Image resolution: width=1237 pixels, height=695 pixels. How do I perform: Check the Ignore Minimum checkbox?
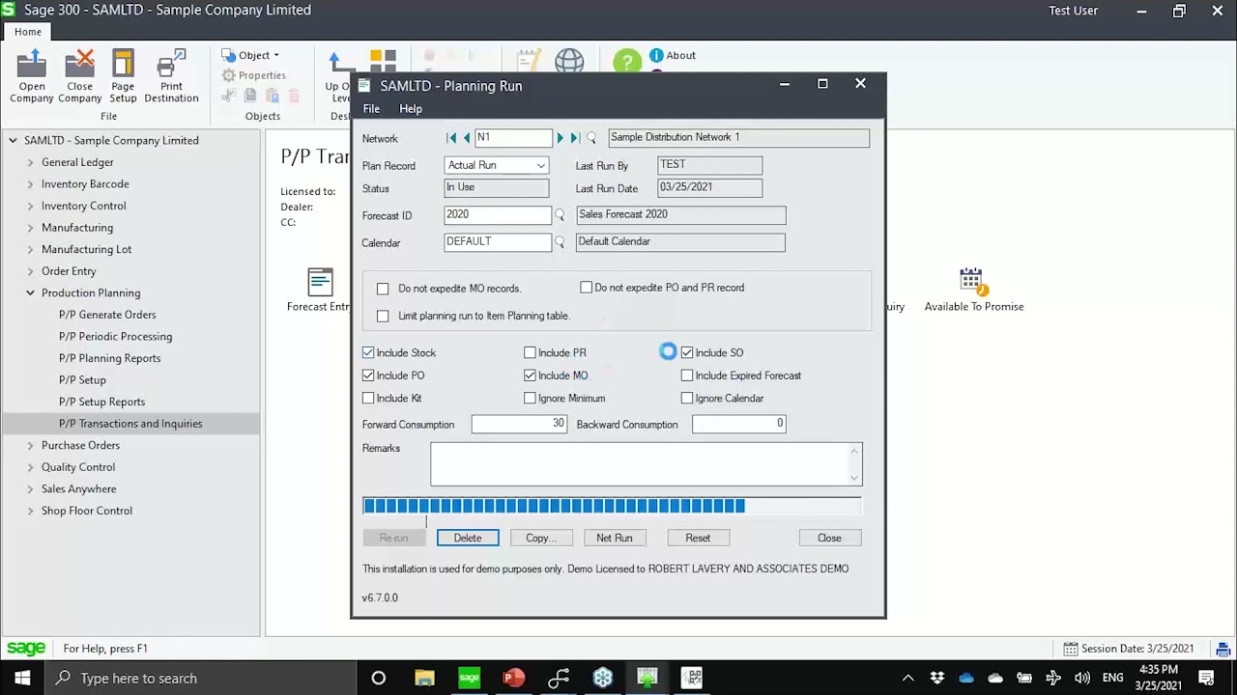[x=530, y=398]
